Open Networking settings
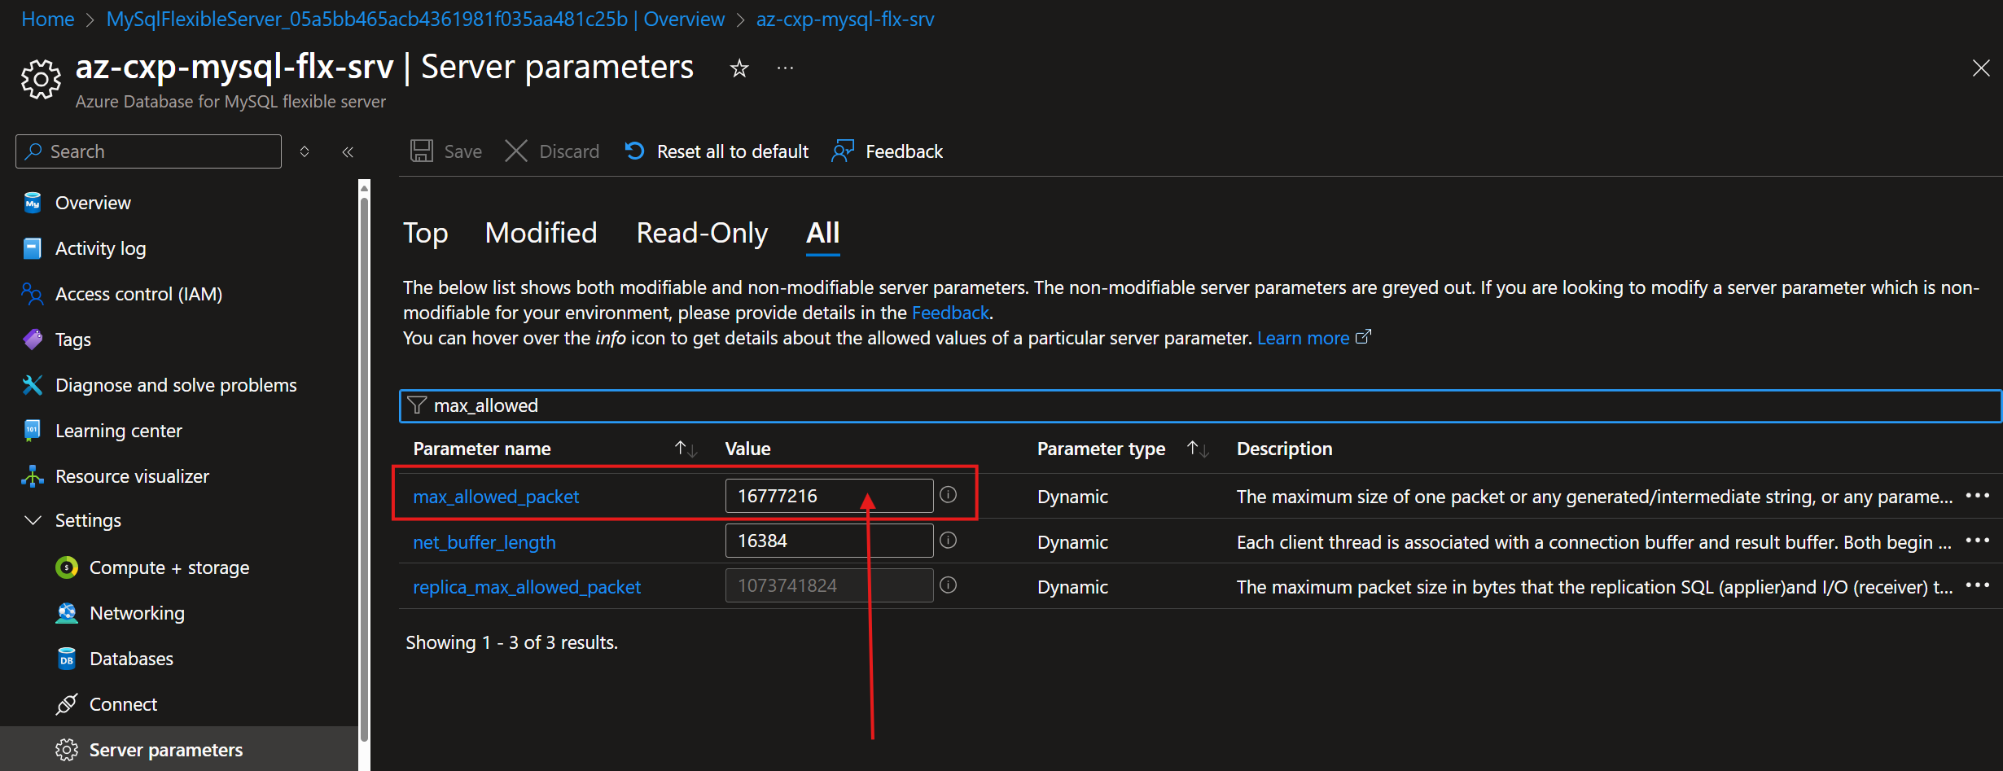 click(137, 613)
